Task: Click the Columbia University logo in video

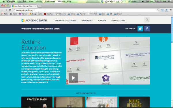Action: click(x=138, y=54)
